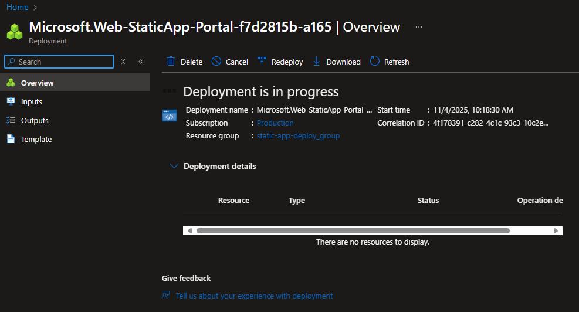This screenshot has height=312, width=579.
Task: Open the deployment experience feedback link
Action: [x=254, y=296]
